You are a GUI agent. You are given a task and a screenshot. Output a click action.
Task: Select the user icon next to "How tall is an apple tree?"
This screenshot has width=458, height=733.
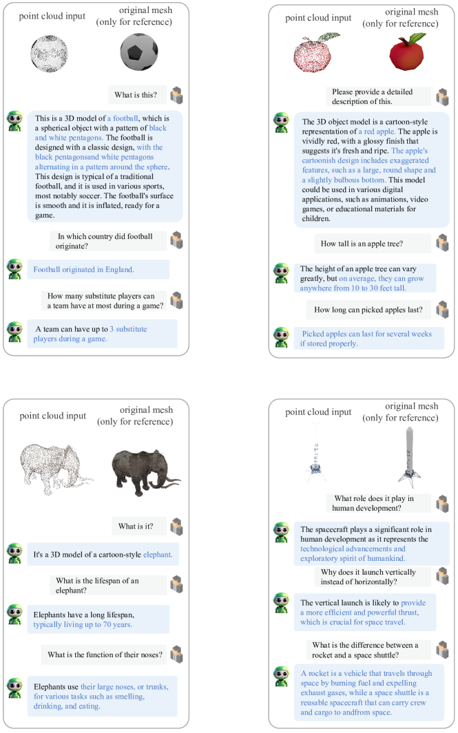click(x=441, y=243)
